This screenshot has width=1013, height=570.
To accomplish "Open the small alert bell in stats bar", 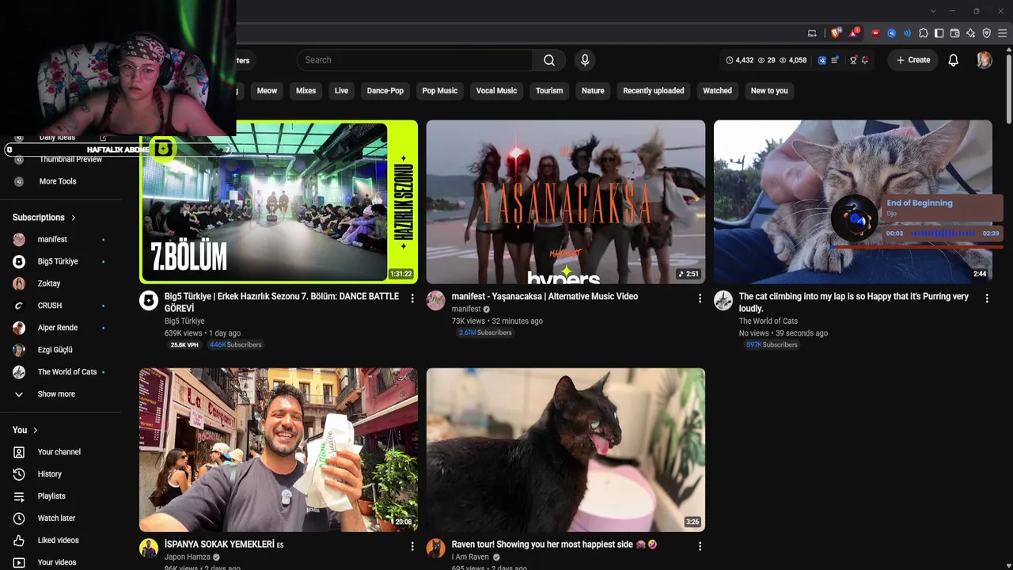I will click(865, 60).
